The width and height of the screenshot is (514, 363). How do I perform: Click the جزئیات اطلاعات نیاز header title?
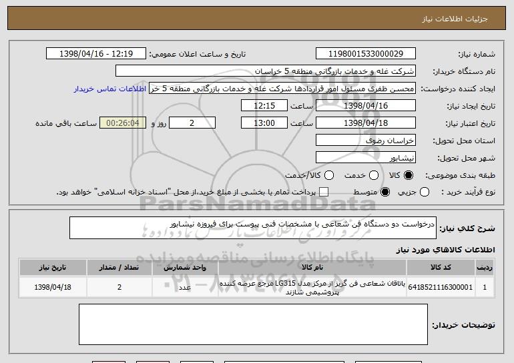pos(455,19)
